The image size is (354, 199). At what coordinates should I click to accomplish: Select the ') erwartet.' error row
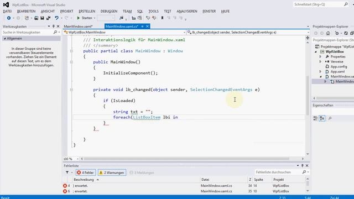coord(184,186)
